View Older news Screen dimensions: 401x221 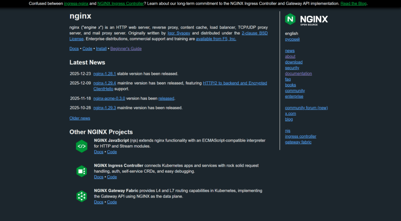[x=80, y=118]
